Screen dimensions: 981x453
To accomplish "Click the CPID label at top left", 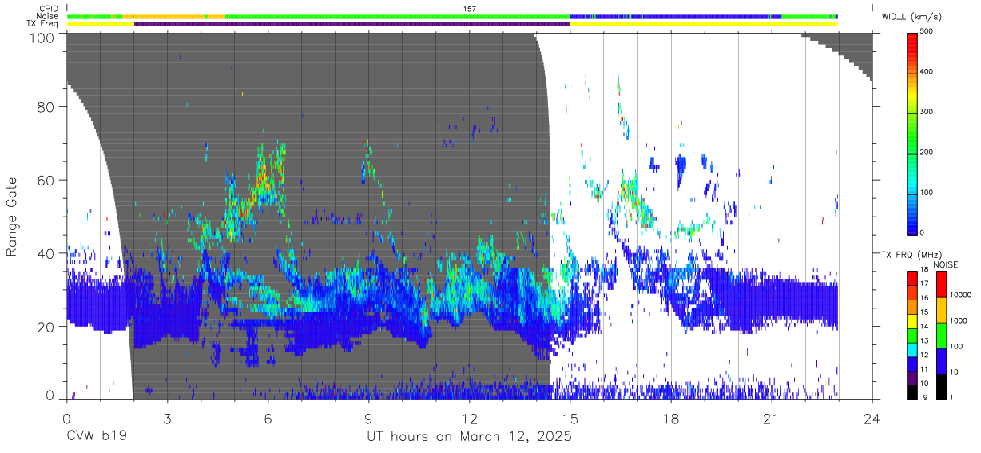I will click(50, 8).
